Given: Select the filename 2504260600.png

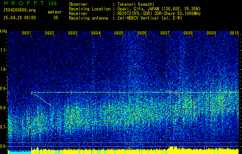Looking at the screenshot, I should (x=20, y=10).
